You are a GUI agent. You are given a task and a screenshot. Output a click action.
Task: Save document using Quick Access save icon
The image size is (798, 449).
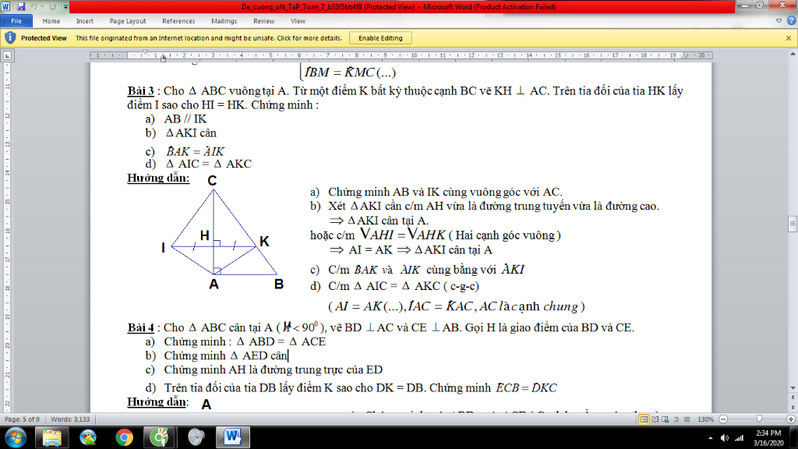click(21, 6)
